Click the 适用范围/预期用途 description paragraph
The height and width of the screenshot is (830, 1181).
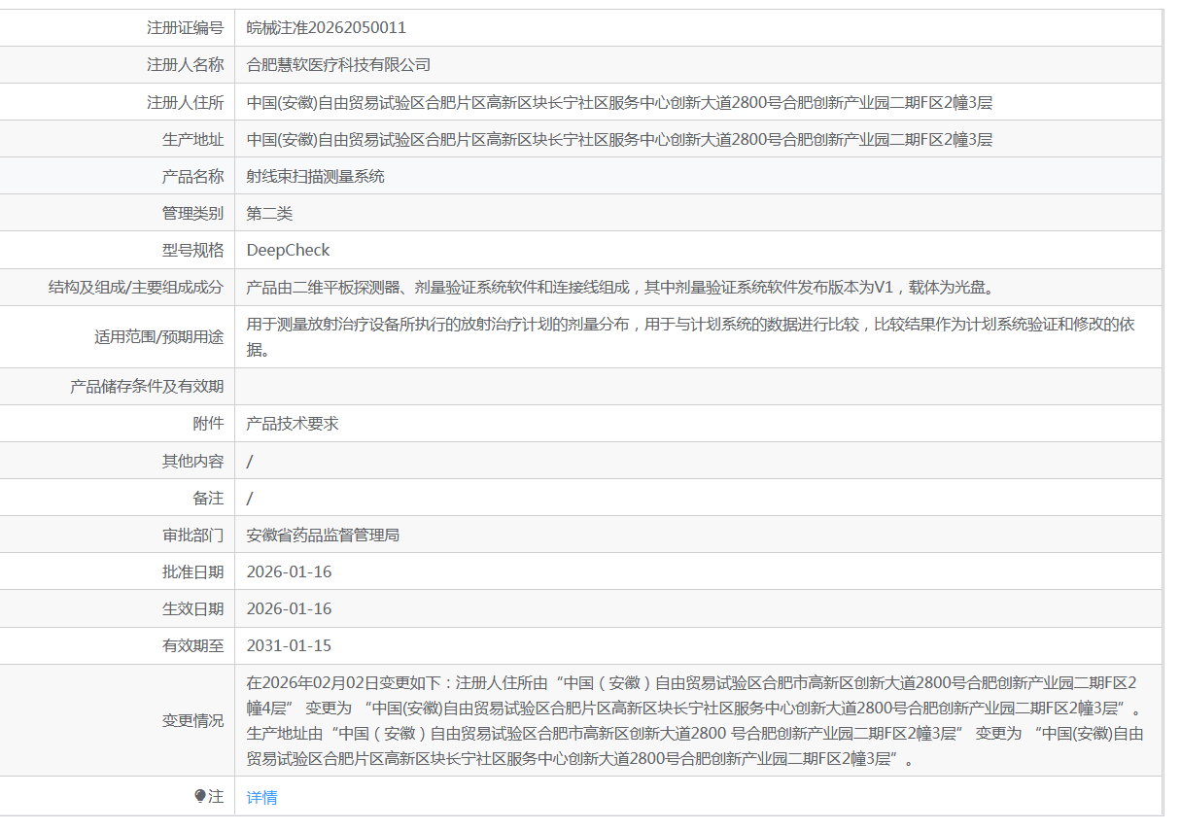[x=690, y=336]
